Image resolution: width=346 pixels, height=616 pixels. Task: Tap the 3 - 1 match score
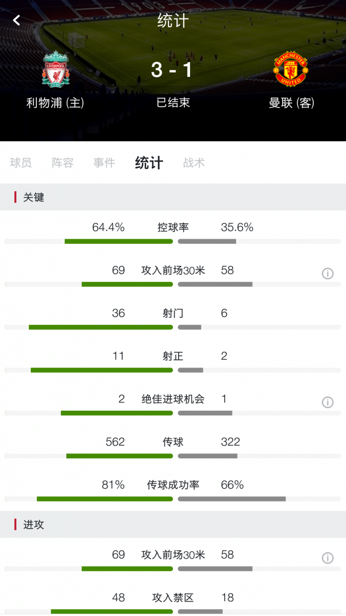[172, 70]
